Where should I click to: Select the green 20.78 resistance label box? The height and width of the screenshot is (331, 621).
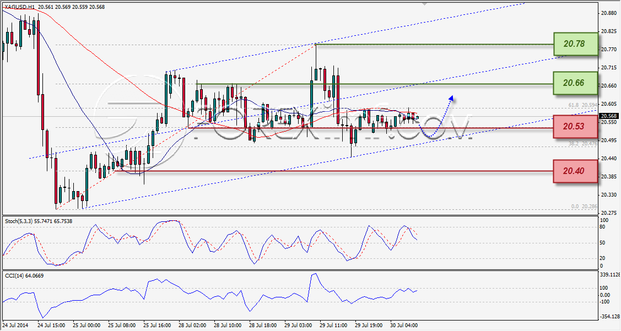tap(575, 44)
